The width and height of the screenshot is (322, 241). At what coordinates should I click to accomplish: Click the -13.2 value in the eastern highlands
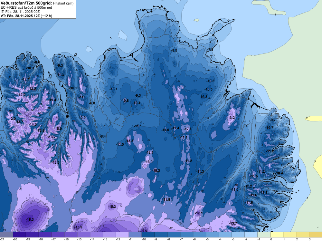click(x=231, y=118)
